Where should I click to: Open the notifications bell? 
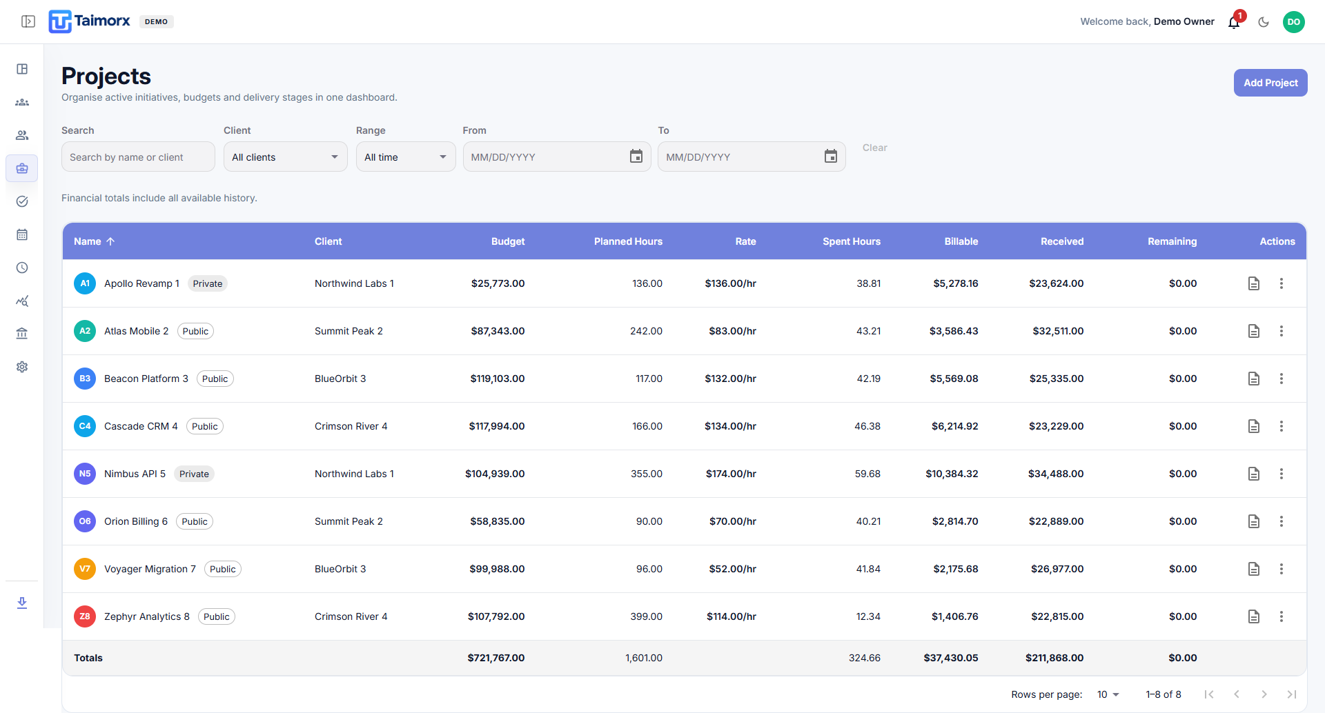pyautogui.click(x=1234, y=22)
